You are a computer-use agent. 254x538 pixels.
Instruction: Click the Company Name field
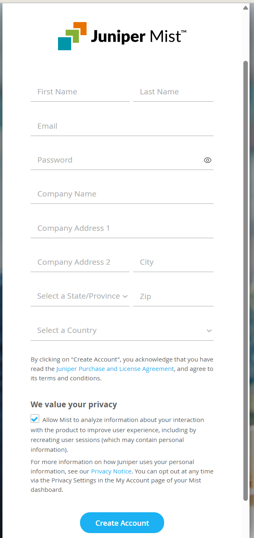(122, 194)
